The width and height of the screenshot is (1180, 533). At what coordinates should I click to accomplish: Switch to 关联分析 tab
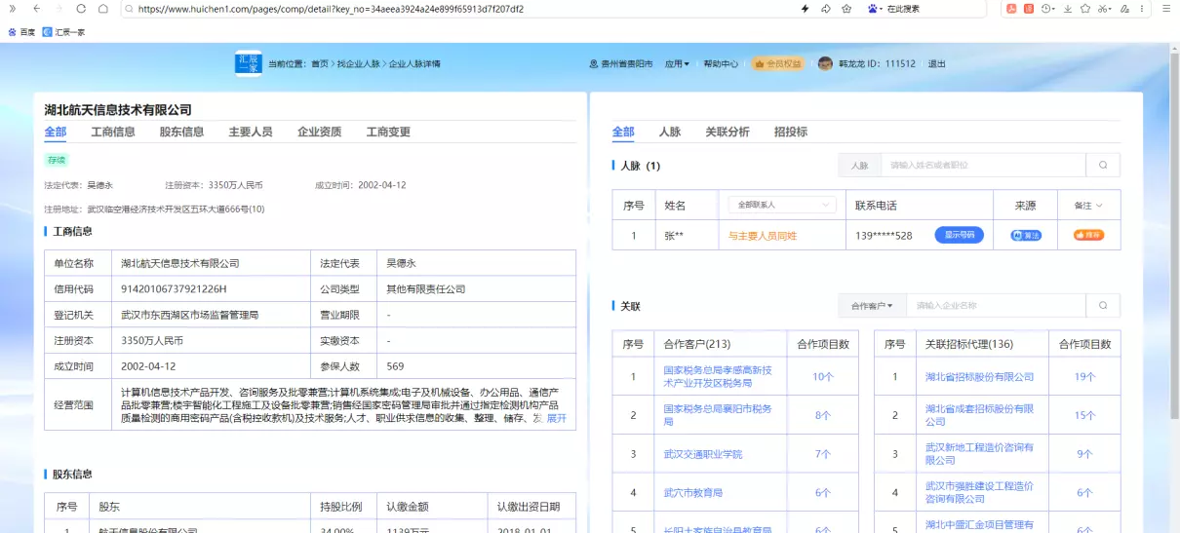tap(728, 132)
